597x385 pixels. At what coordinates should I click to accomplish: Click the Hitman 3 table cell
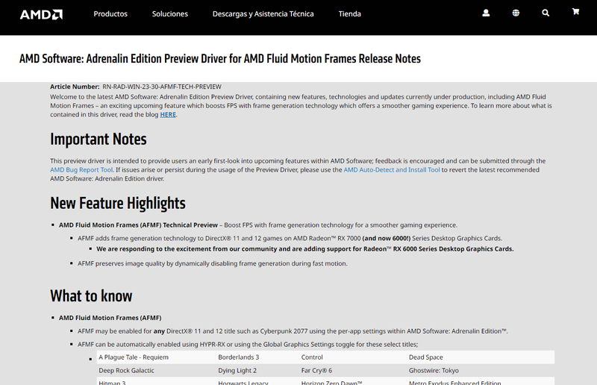tap(112, 382)
